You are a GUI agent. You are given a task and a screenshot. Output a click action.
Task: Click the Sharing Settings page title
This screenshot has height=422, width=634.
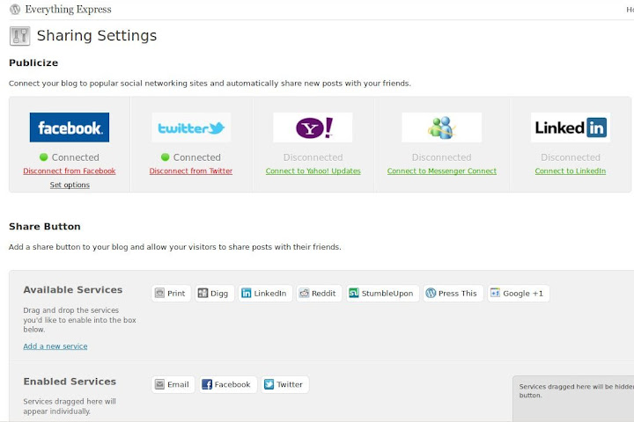pos(97,36)
